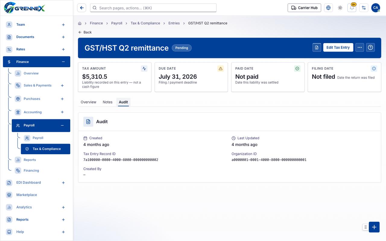Collapse the Finance sidebar section
Viewport: 386px width, 241px height.
tap(63, 62)
